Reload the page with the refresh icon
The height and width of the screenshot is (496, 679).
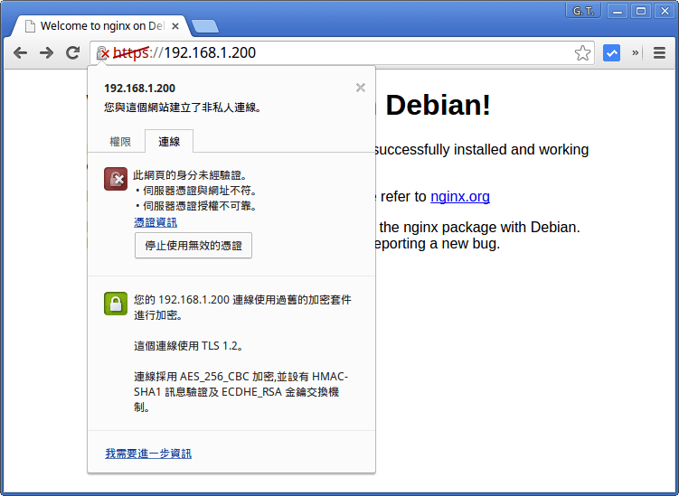[72, 52]
